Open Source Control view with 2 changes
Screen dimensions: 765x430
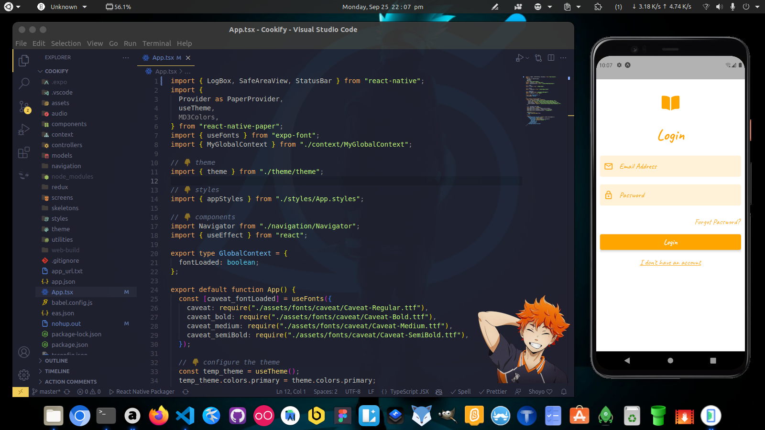coord(23,107)
